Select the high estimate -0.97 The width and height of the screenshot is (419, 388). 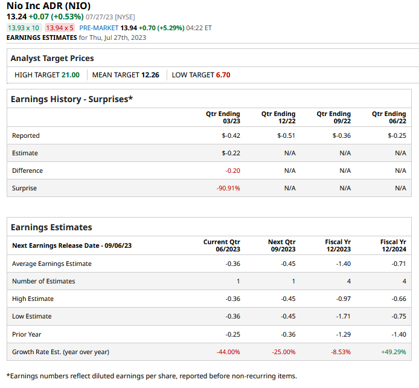(x=344, y=299)
